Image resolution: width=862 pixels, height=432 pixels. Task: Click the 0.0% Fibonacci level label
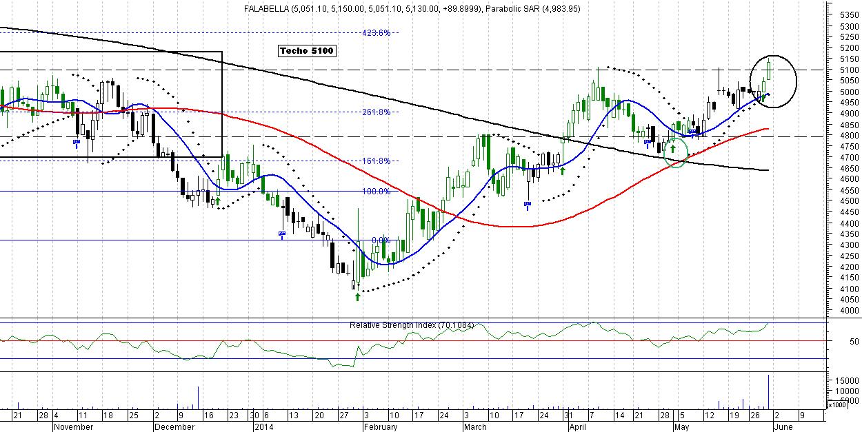(x=381, y=240)
